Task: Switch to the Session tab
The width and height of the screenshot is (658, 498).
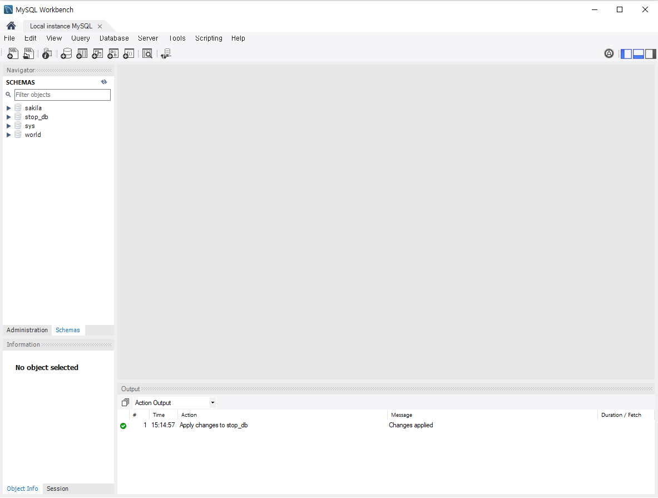Action: (x=57, y=489)
